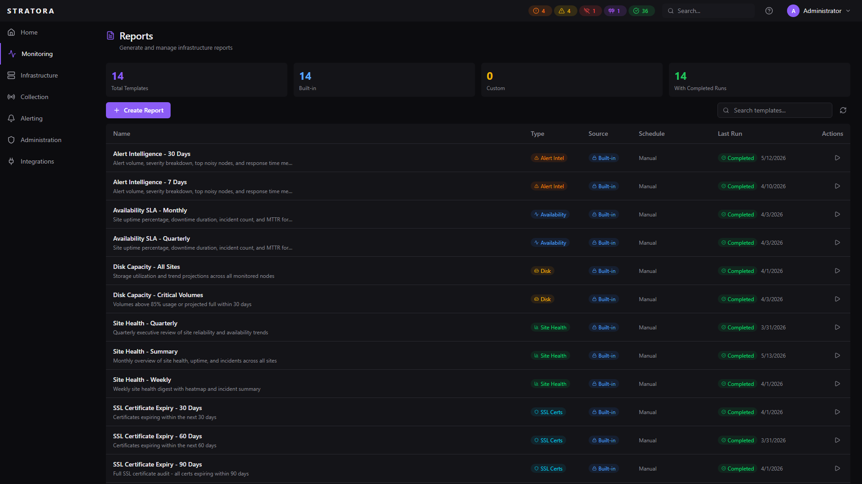Refresh the report templates list
Viewport: 862px width, 484px height.
[x=843, y=110]
